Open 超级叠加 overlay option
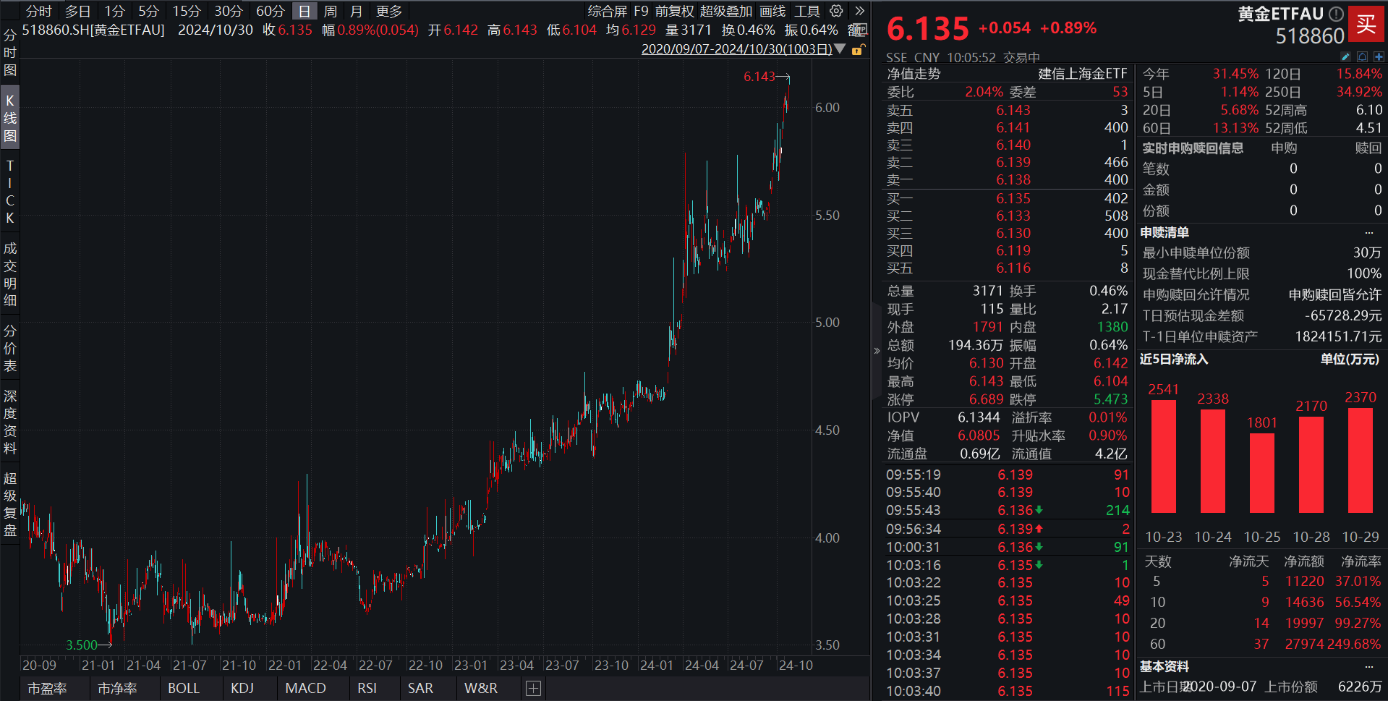Image resolution: width=1388 pixels, height=701 pixels. (726, 11)
